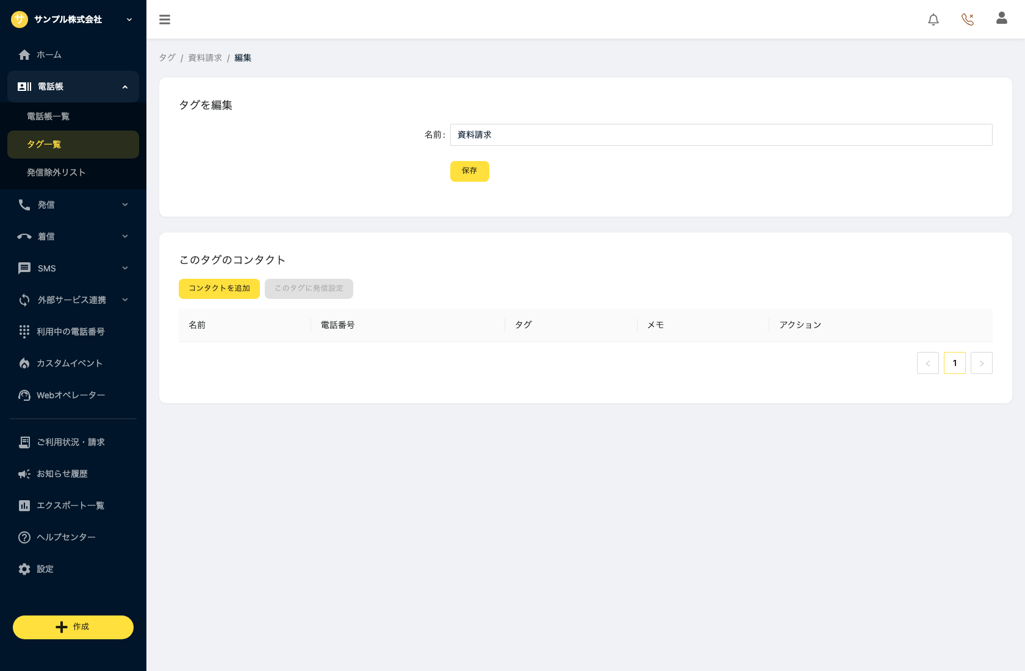The height and width of the screenshot is (671, 1025).
Task: Focus the 名前 tag name input field
Action: (721, 135)
